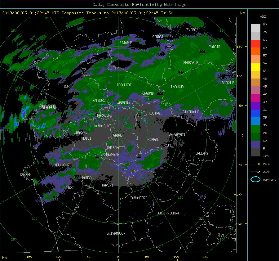Click the KOPPAL label

coord(153,139)
